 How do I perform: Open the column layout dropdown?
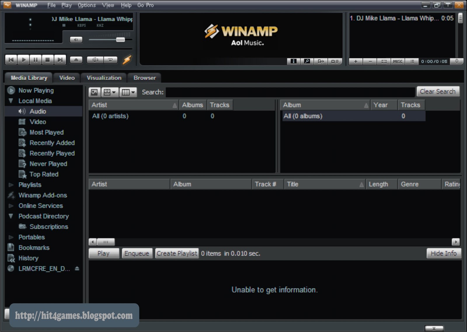click(x=128, y=92)
